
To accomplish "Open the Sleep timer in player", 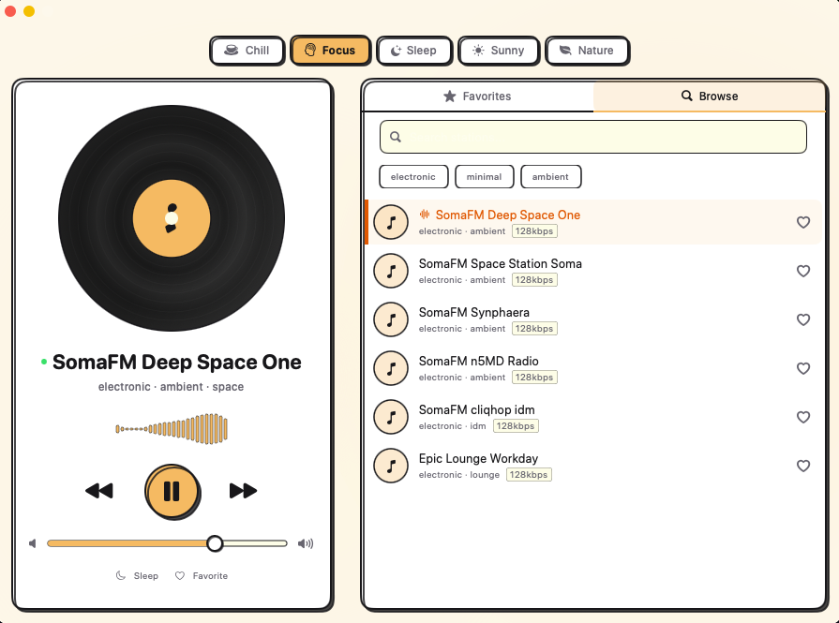I will (x=138, y=576).
